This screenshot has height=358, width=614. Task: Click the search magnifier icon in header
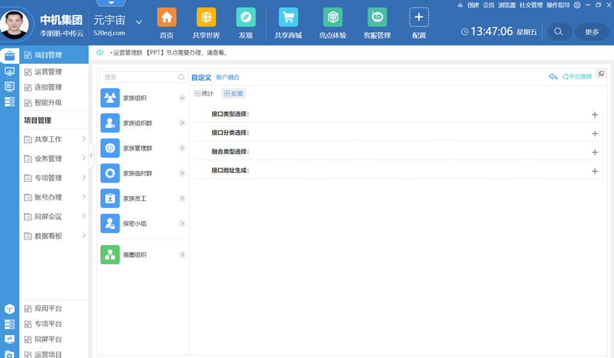(559, 31)
